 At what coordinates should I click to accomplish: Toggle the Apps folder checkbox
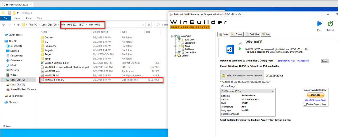click(179, 46)
